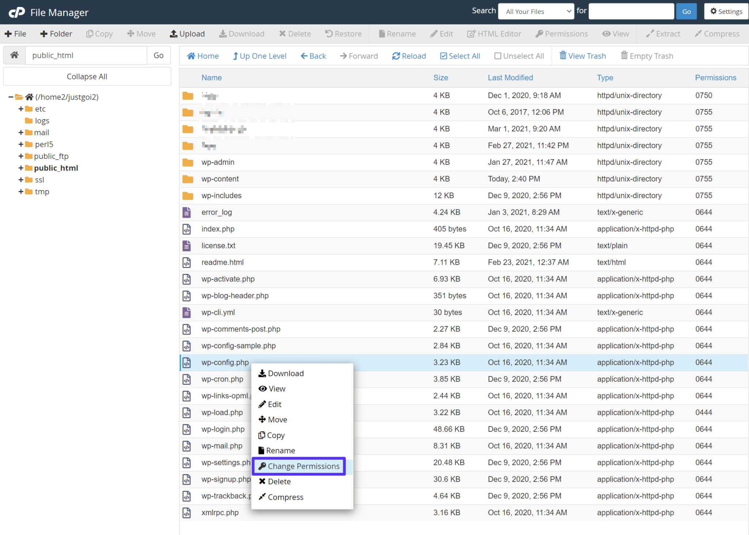Viewport: 749px width, 535px height.
Task: Open the All Your Files search scope dropdown
Action: click(535, 11)
